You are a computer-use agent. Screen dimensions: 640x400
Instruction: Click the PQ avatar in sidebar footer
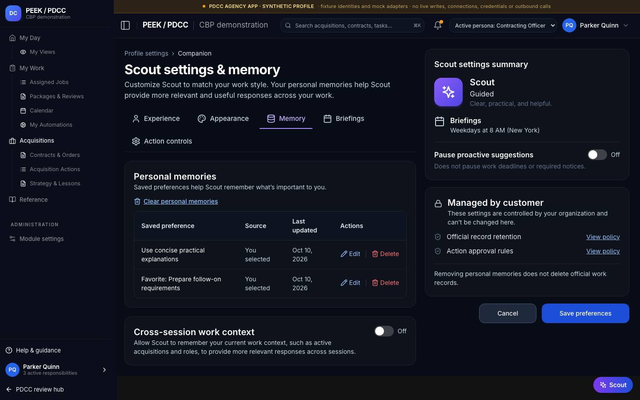12,370
